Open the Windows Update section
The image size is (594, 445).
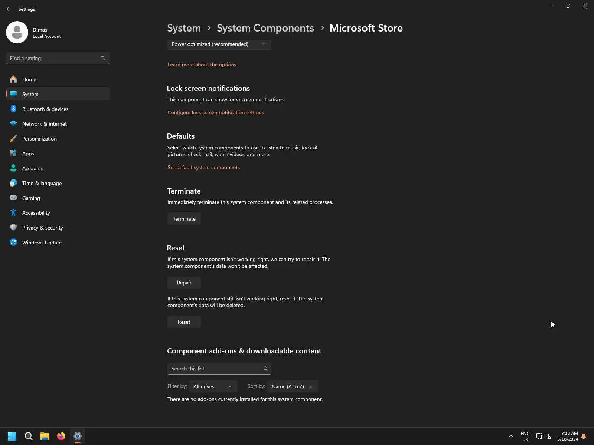pos(42,243)
